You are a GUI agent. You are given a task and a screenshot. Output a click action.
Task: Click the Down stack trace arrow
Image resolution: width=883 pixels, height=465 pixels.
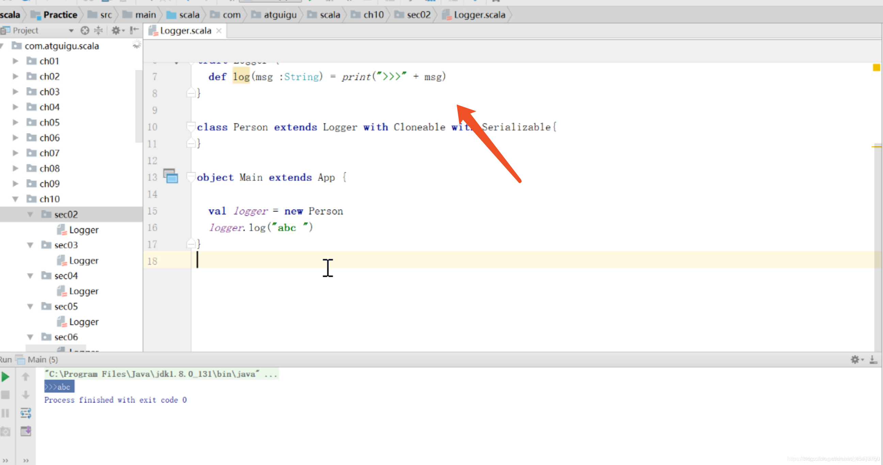click(x=26, y=395)
